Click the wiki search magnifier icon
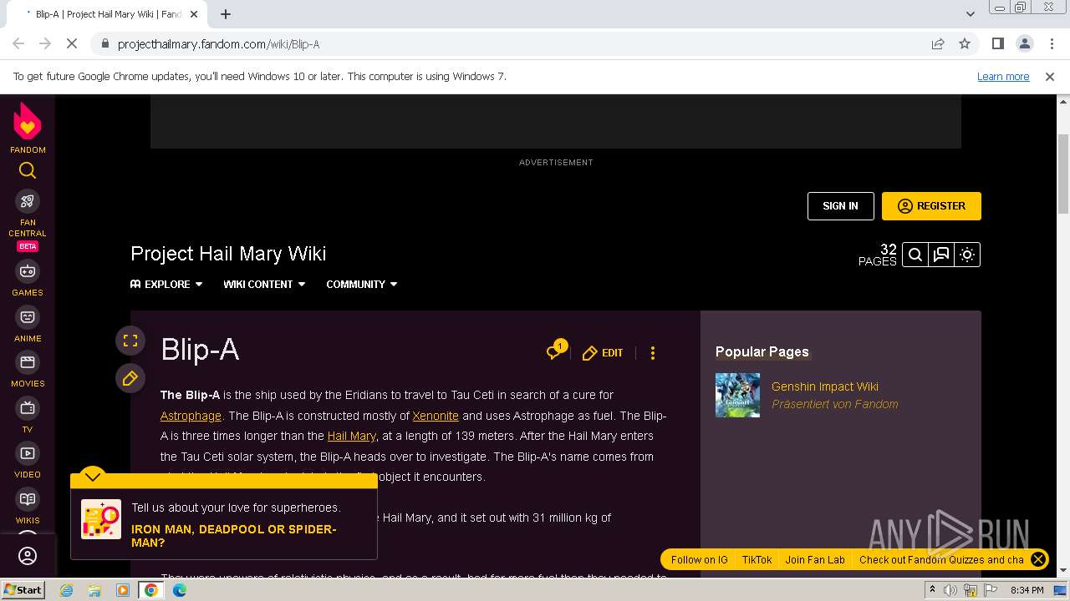The height and width of the screenshot is (601, 1070). pyautogui.click(x=915, y=255)
